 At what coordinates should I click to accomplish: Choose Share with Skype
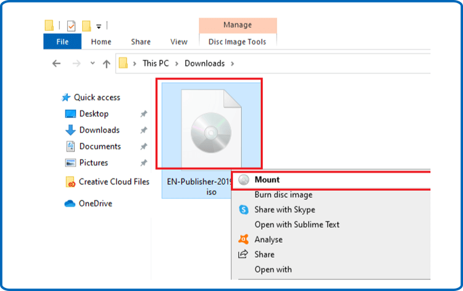(285, 210)
